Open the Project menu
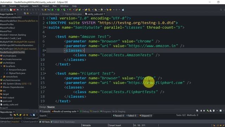This screenshot has height=127, width=225. coord(45,6)
